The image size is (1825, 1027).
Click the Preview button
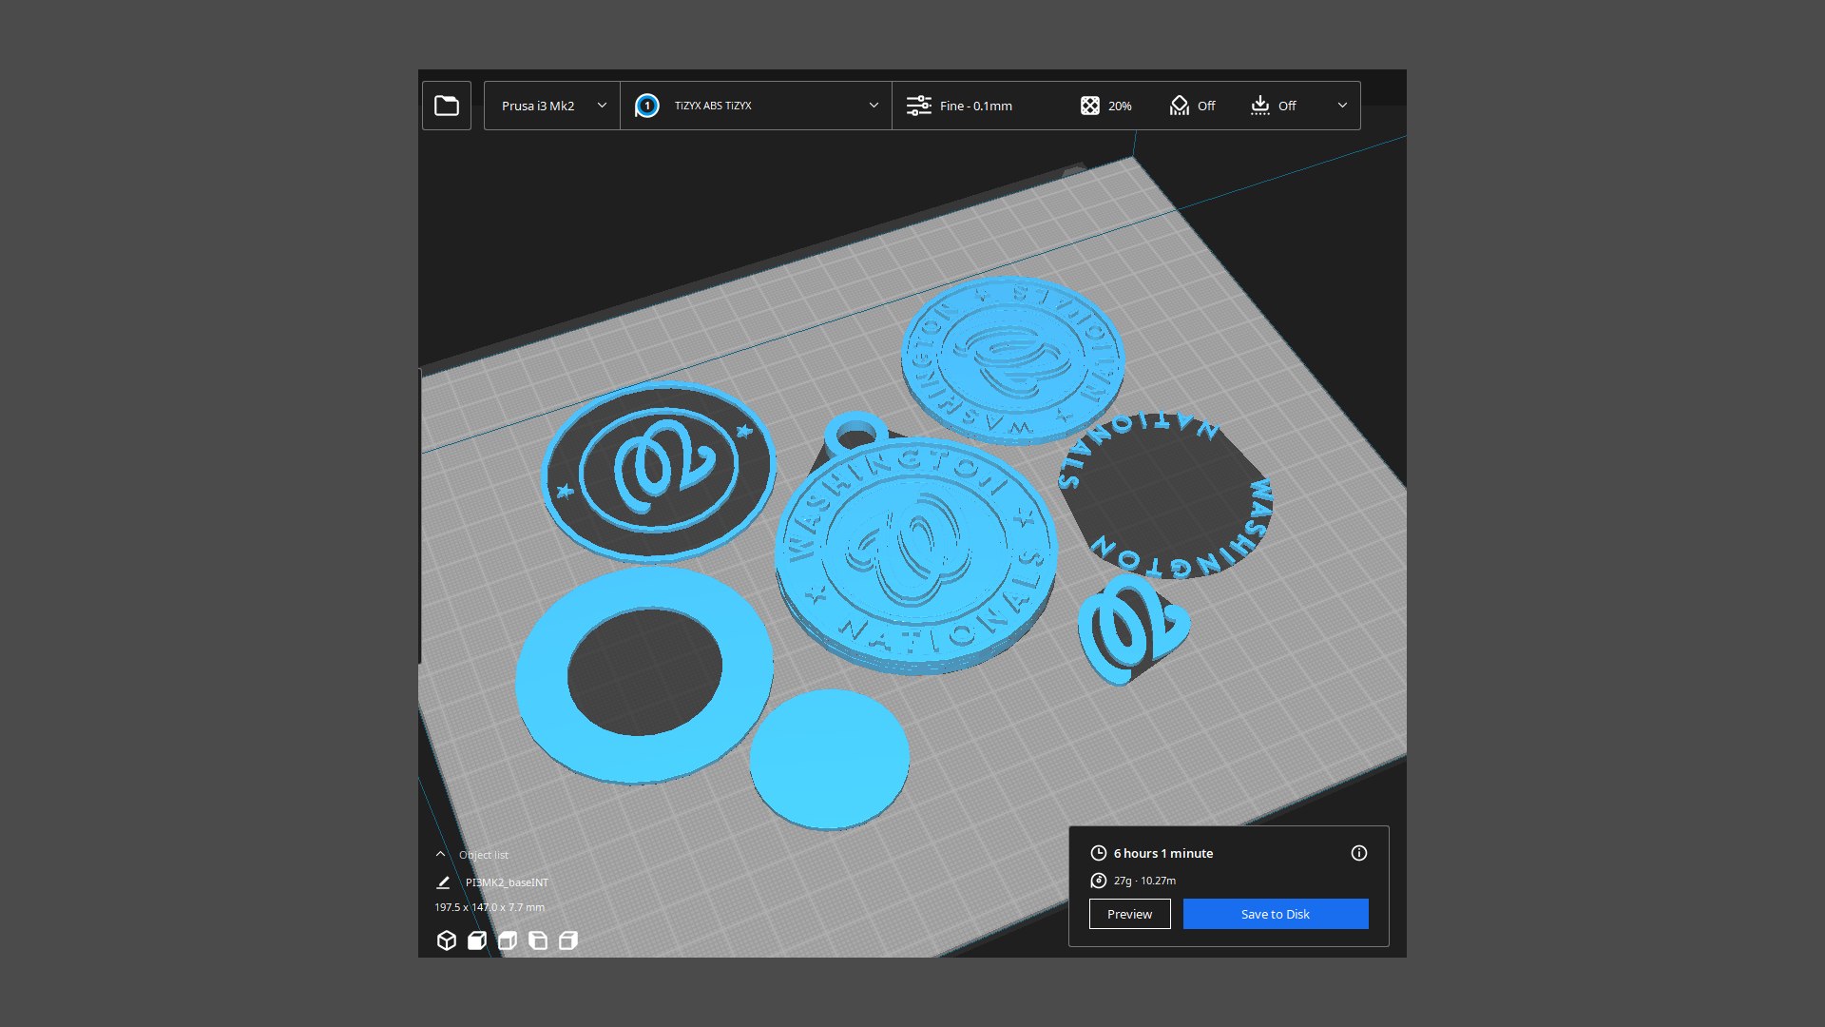(1129, 914)
